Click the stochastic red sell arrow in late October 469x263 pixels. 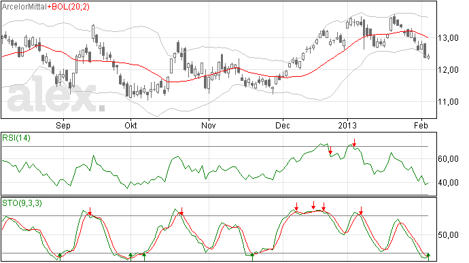point(181,211)
